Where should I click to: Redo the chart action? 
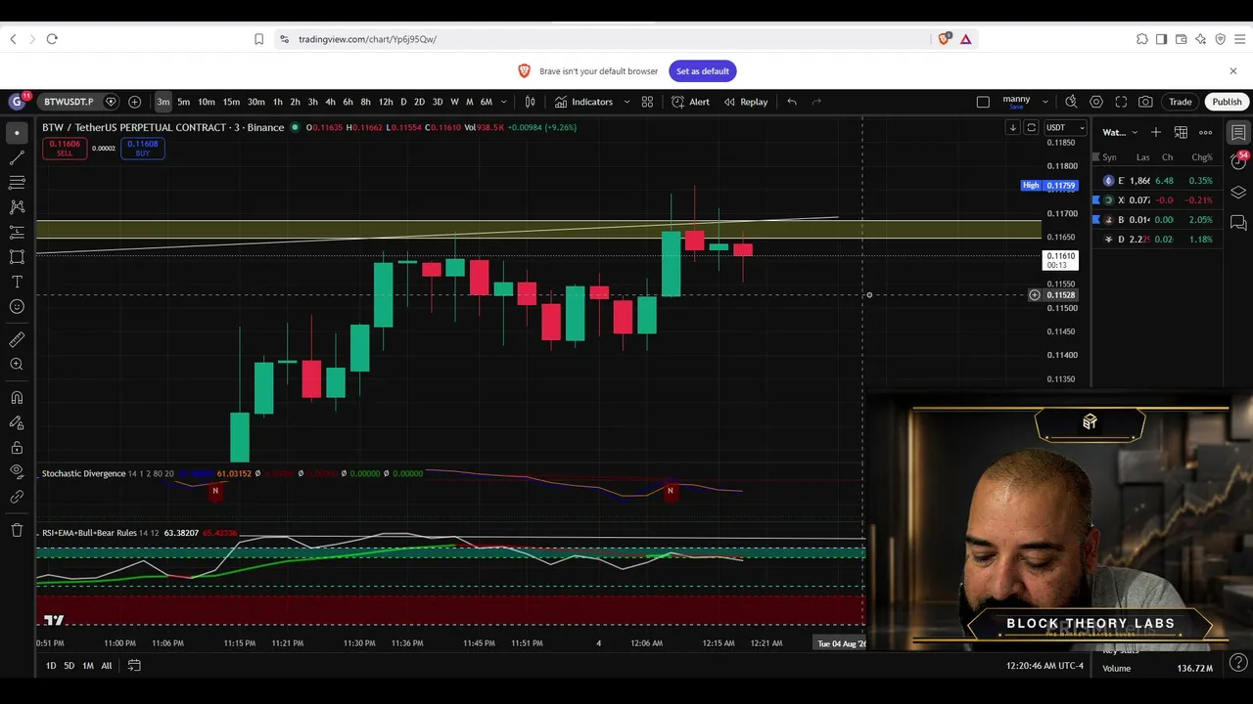click(816, 102)
